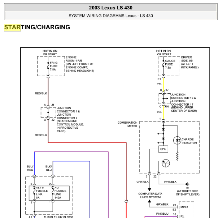Image resolution: width=218 pixels, height=218 pixels.
Task: Click the 'E1' connector label under GAUGE fuse
Action: (x=159, y=79)
